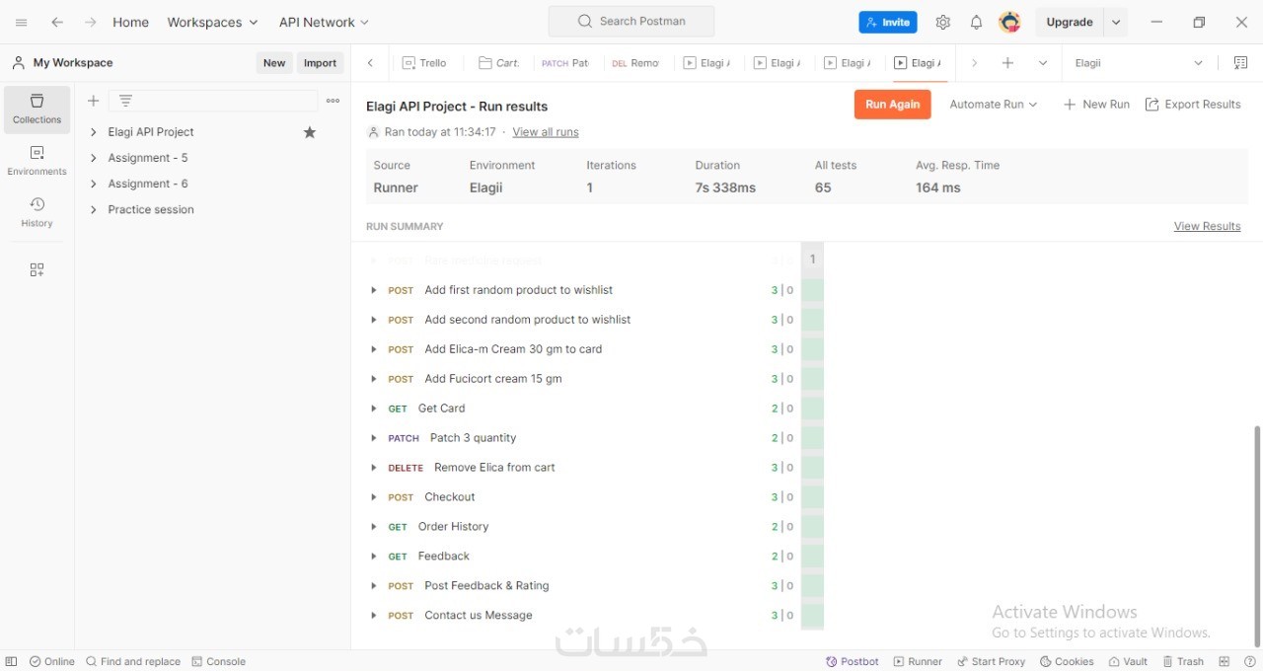
Task: Click New Run
Action: [1096, 105]
